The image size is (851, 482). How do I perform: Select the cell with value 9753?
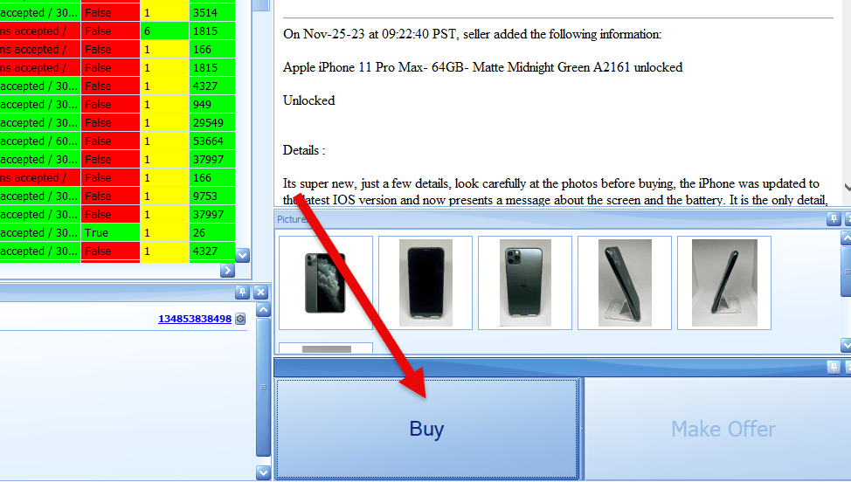[212, 196]
